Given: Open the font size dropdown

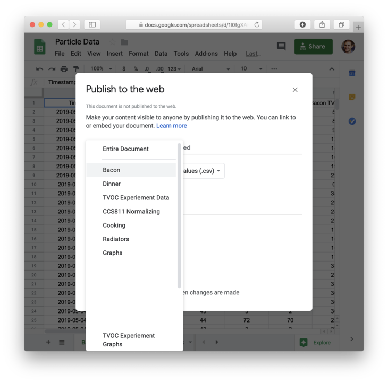Looking at the screenshot, I should 251,69.
